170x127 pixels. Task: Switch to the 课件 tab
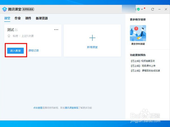[x=28, y=18]
